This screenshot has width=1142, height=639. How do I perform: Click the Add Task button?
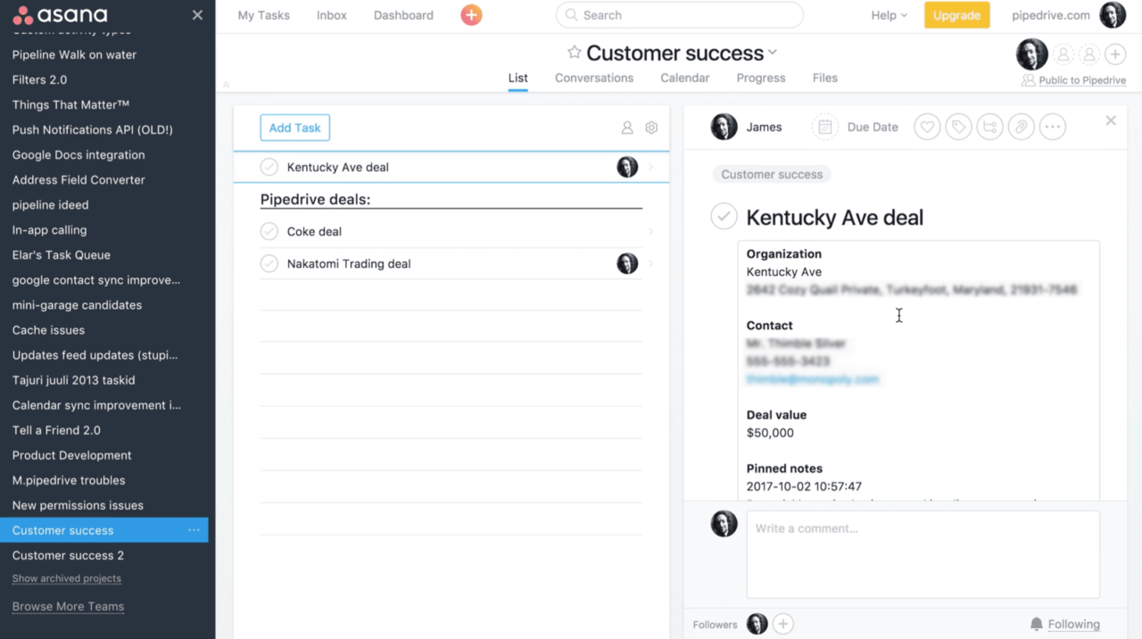295,128
